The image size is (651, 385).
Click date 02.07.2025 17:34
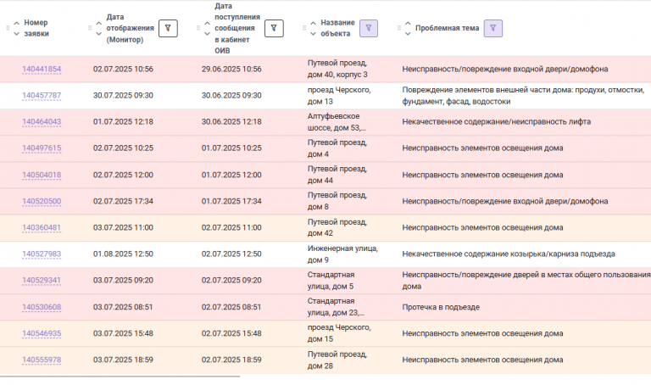(x=123, y=201)
